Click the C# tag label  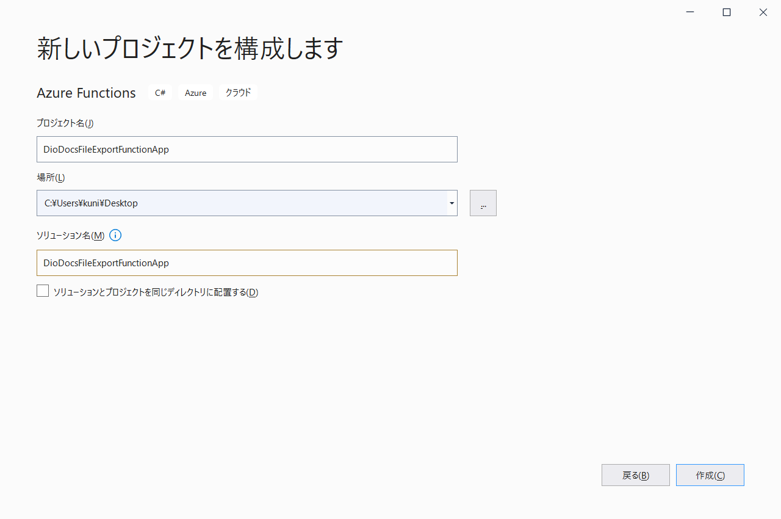pyautogui.click(x=160, y=93)
